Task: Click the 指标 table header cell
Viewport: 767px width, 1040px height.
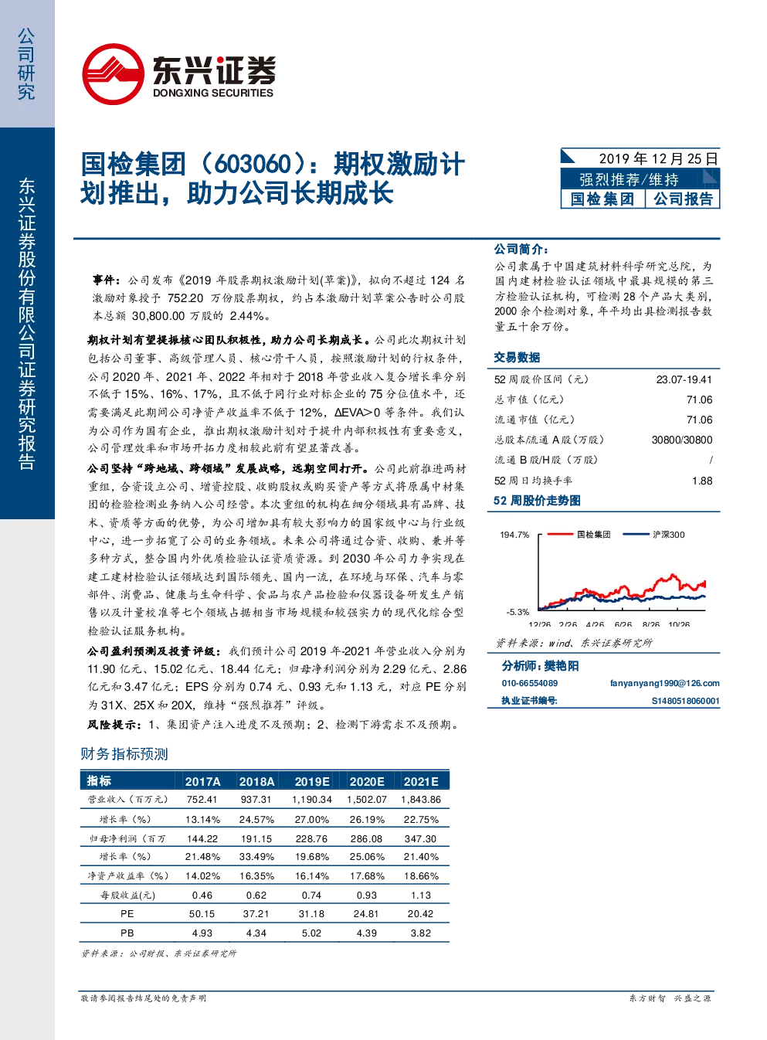Action: [x=99, y=780]
